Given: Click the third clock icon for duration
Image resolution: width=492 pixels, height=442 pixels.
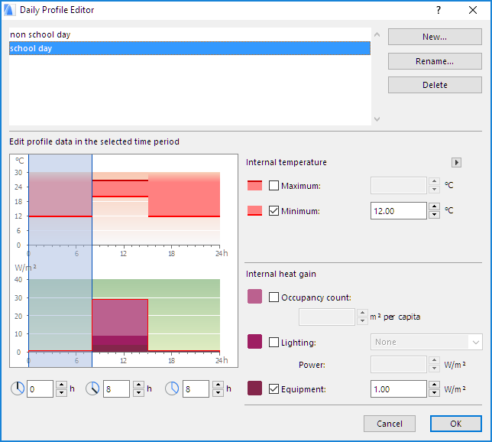Looking at the screenshot, I should [x=171, y=388].
